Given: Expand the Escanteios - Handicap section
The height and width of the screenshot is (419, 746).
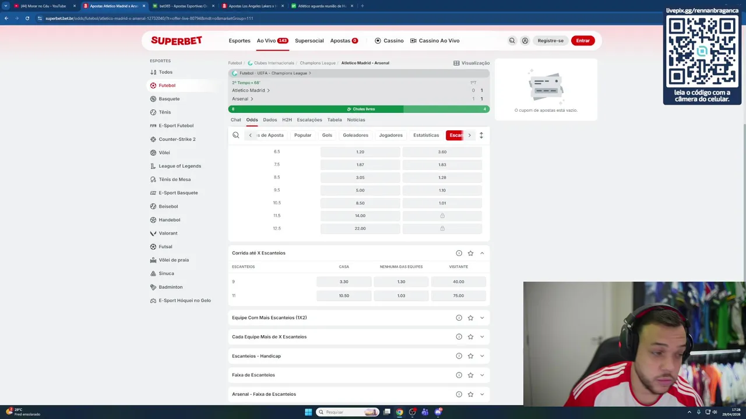Looking at the screenshot, I should [x=482, y=356].
